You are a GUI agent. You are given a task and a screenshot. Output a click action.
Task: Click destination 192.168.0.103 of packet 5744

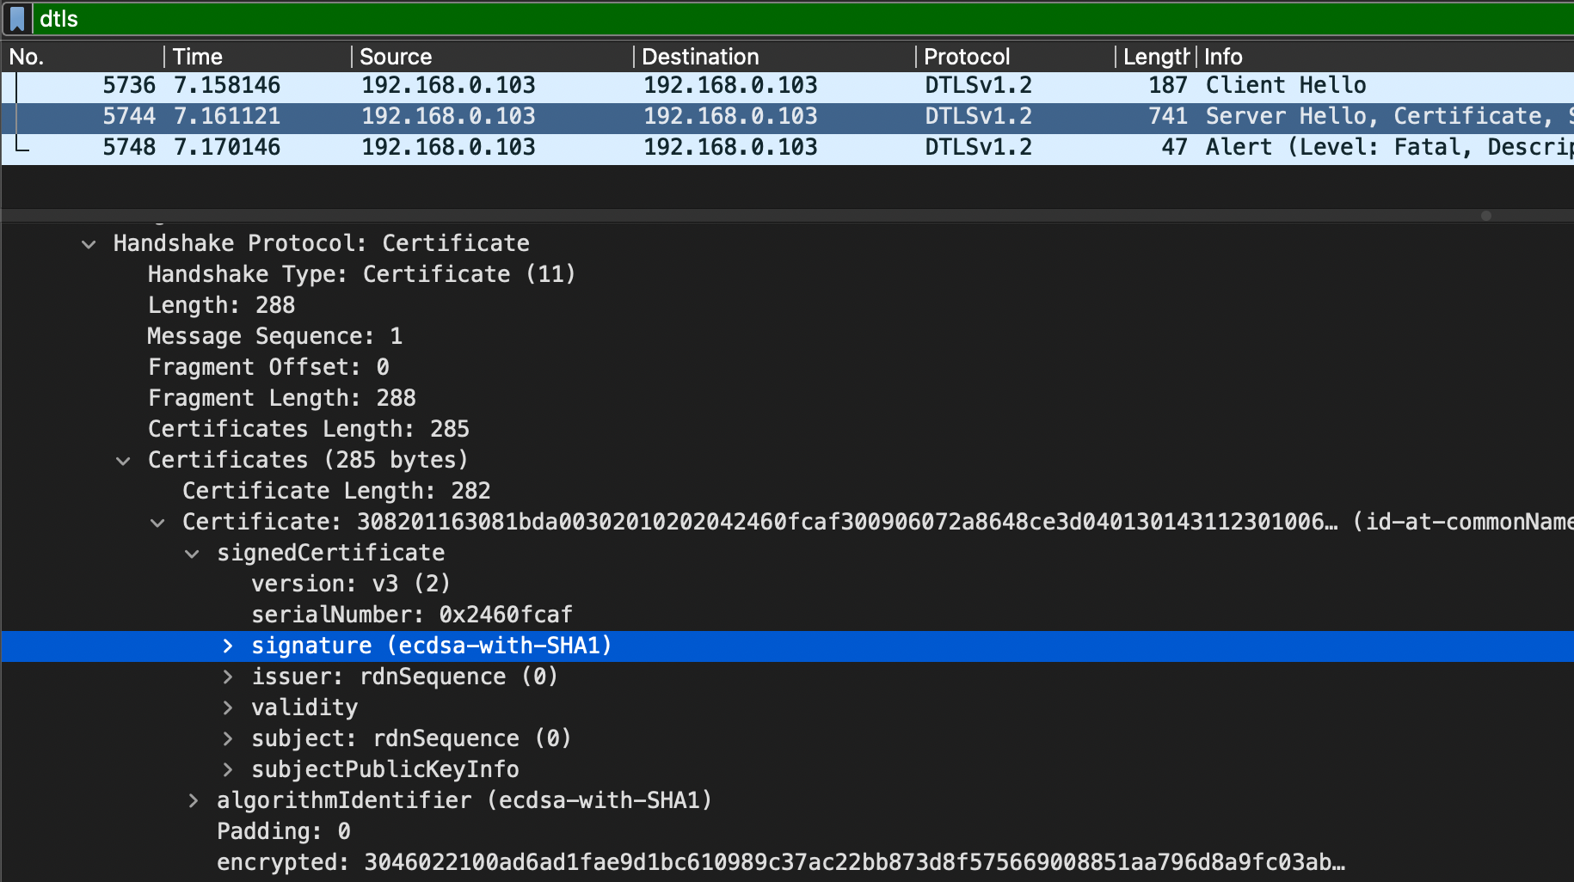pyautogui.click(x=730, y=116)
